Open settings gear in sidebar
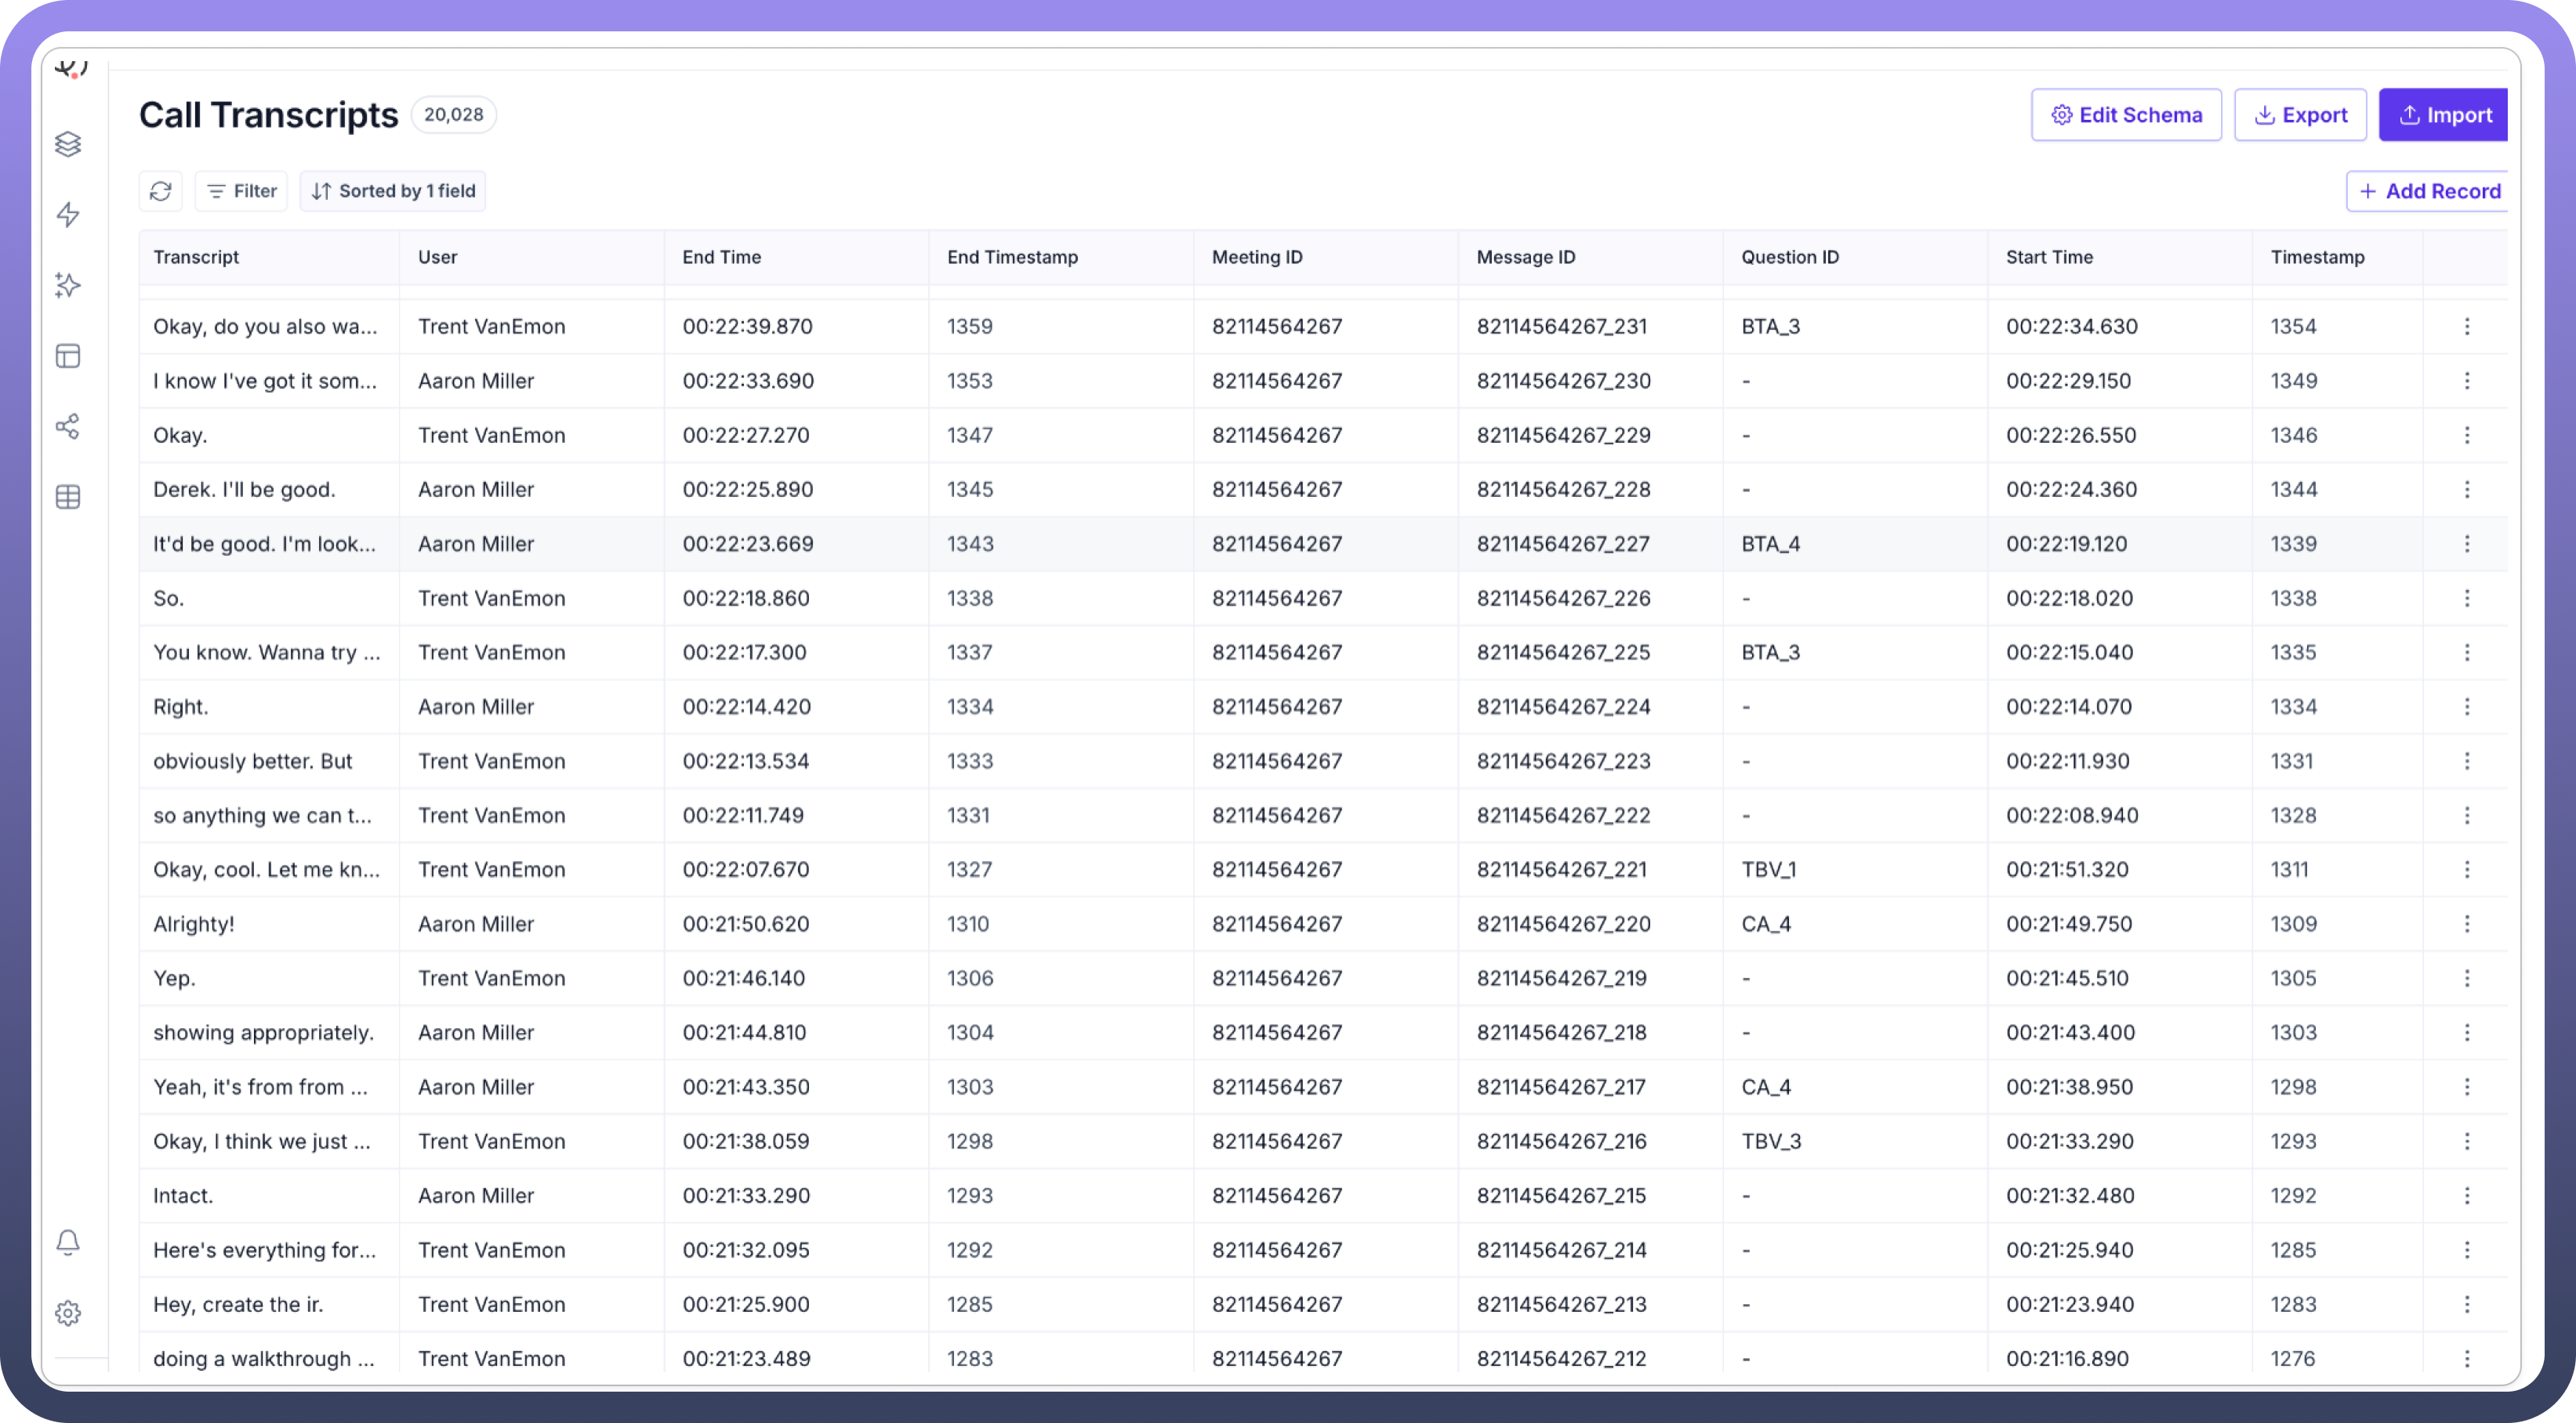The height and width of the screenshot is (1423, 2576). (x=68, y=1313)
